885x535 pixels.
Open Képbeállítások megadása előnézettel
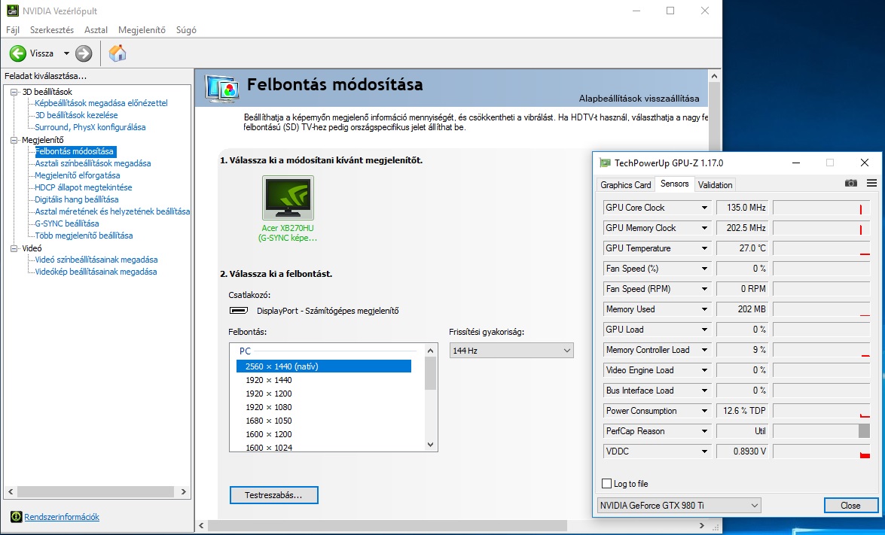point(101,103)
